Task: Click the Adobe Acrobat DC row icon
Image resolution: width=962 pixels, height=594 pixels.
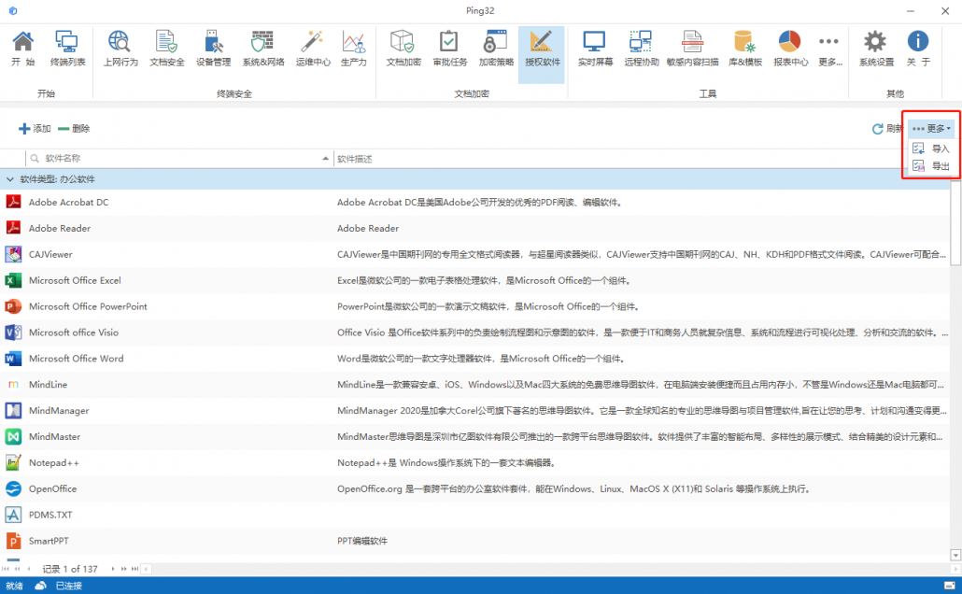Action: [x=13, y=202]
